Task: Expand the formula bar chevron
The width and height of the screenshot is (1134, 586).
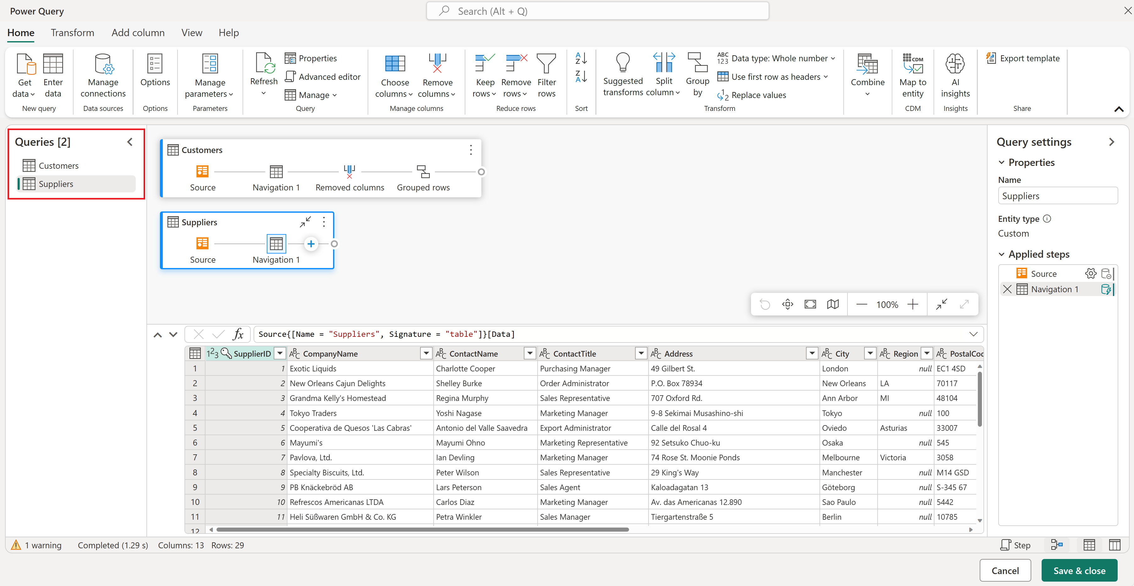Action: tap(973, 334)
